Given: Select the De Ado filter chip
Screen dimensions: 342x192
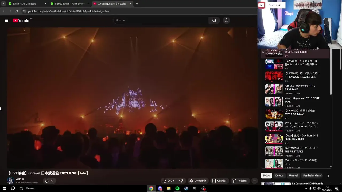Looking at the screenshot, I should tap(279, 175).
